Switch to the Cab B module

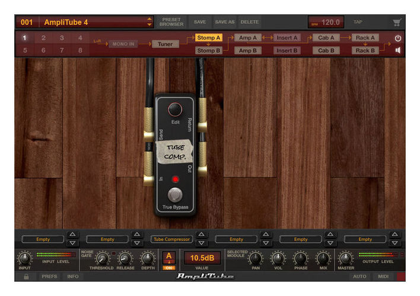pos(326,50)
